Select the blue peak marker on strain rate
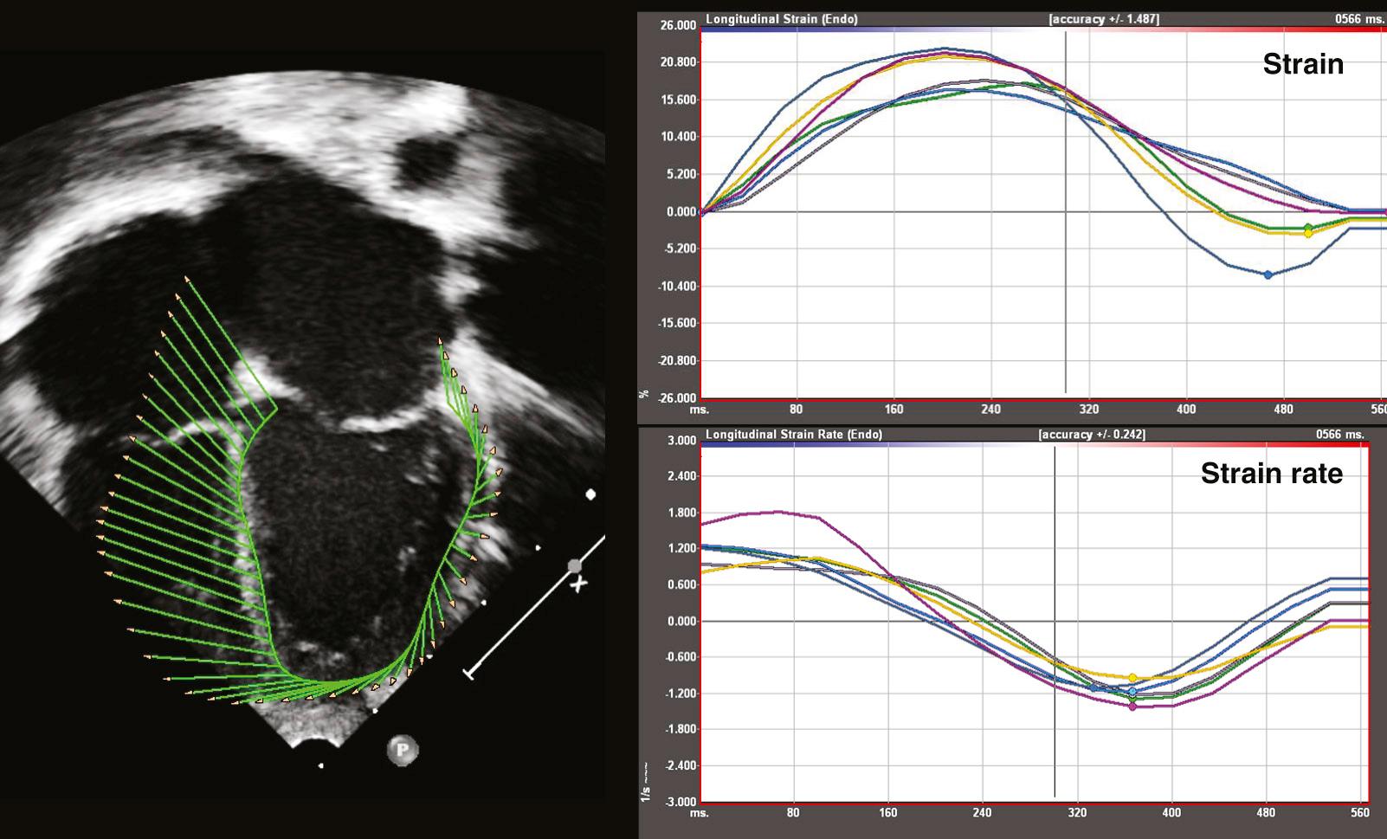This screenshot has width=1387, height=839. [1132, 692]
